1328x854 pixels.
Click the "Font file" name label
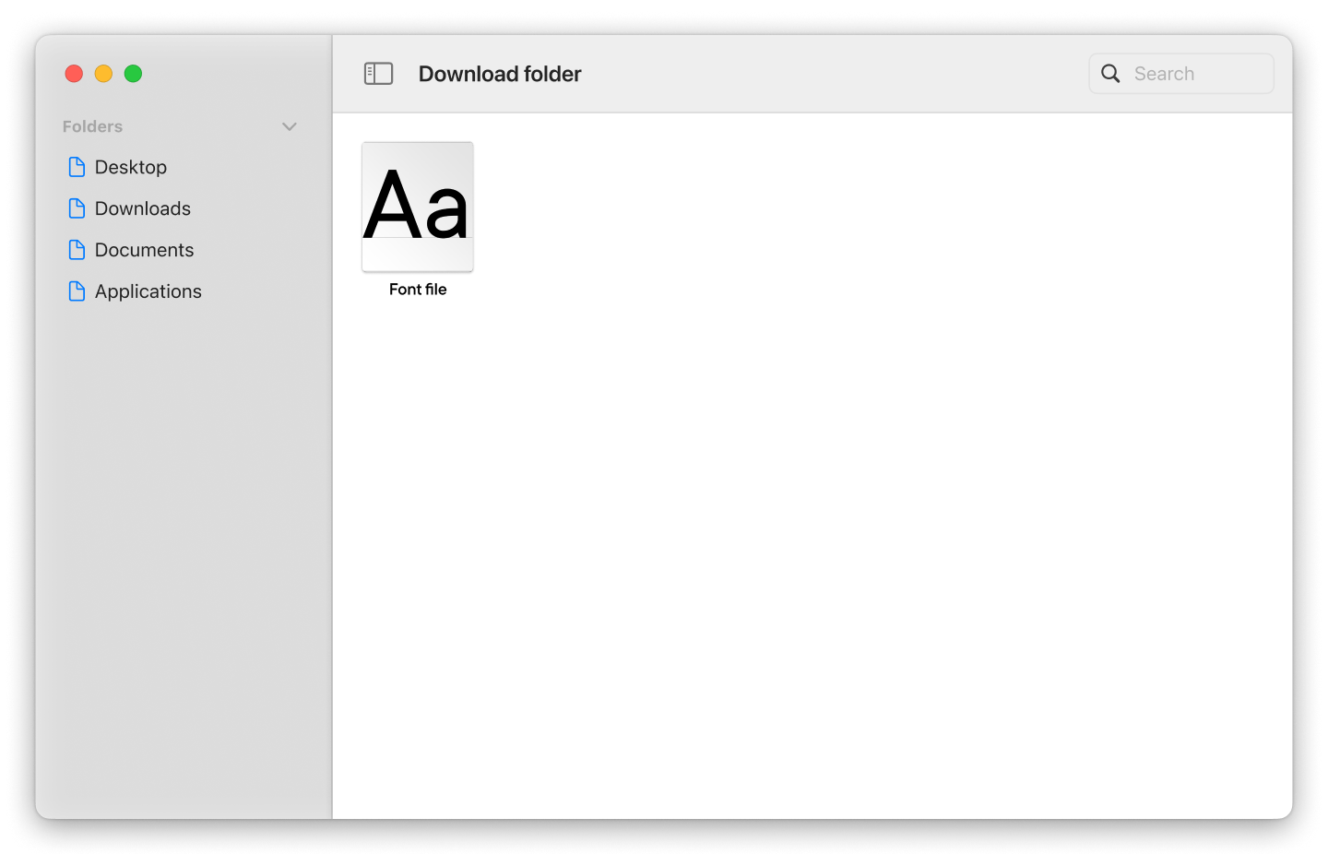418,290
